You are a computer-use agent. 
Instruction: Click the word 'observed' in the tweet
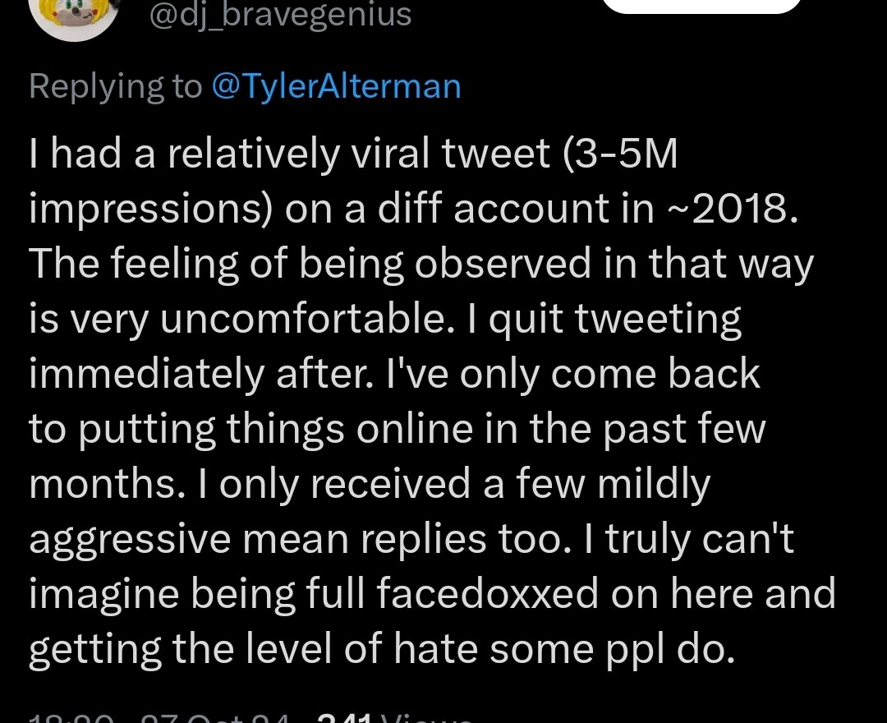coord(503,264)
